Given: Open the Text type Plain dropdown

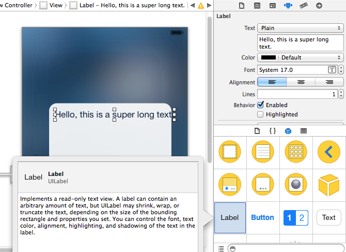Looking at the screenshot, I should pos(301,28).
